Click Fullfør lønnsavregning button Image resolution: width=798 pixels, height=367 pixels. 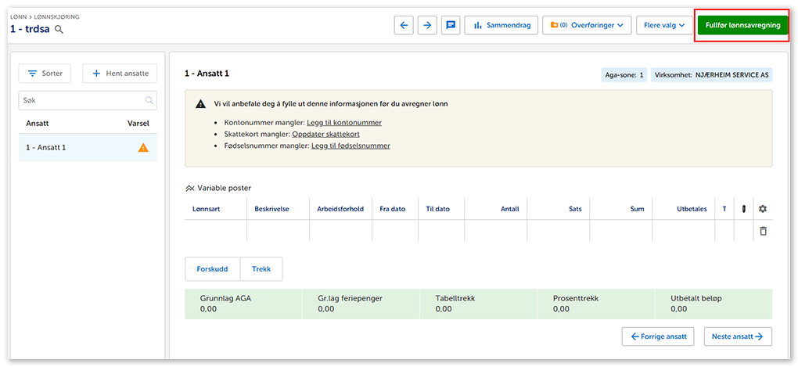click(742, 25)
